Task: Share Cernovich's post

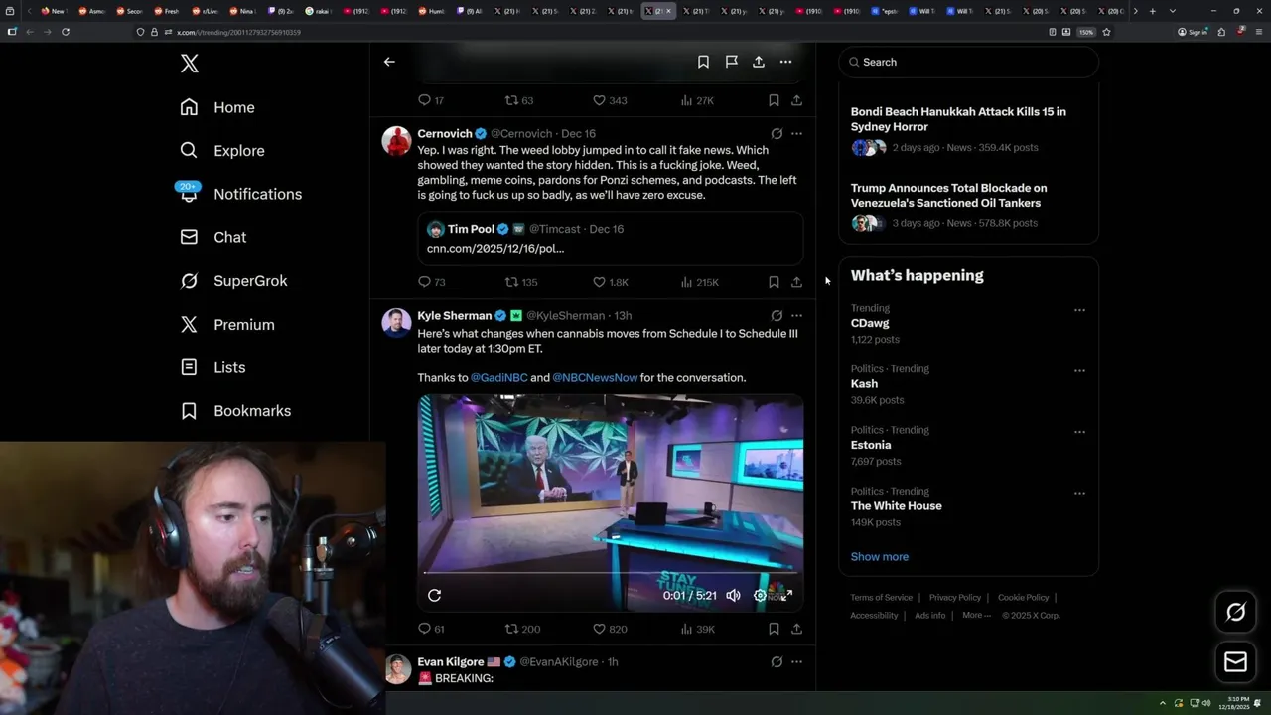Action: (796, 282)
